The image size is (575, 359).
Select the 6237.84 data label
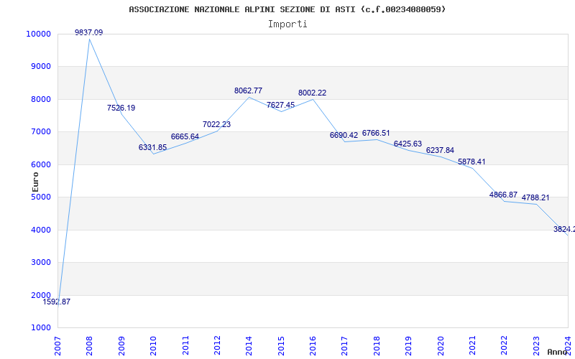(x=440, y=151)
